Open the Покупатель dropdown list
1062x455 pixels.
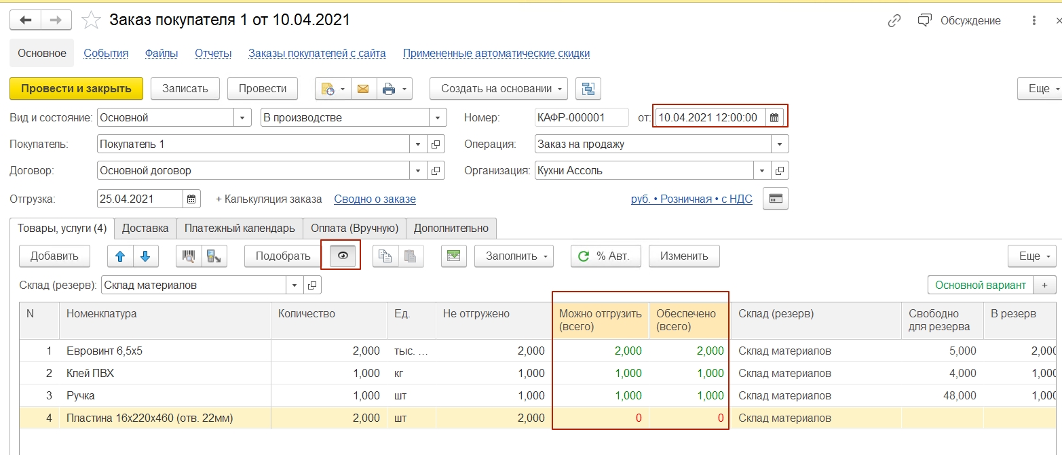click(x=419, y=144)
